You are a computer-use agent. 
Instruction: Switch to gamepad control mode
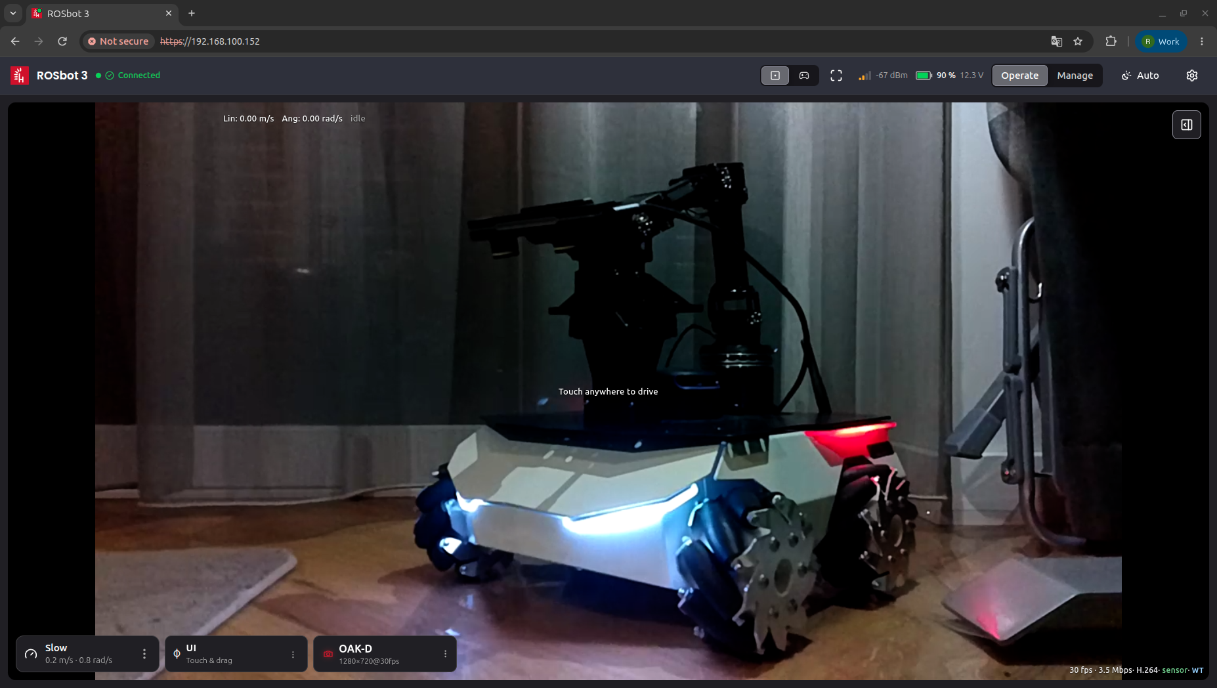(804, 75)
